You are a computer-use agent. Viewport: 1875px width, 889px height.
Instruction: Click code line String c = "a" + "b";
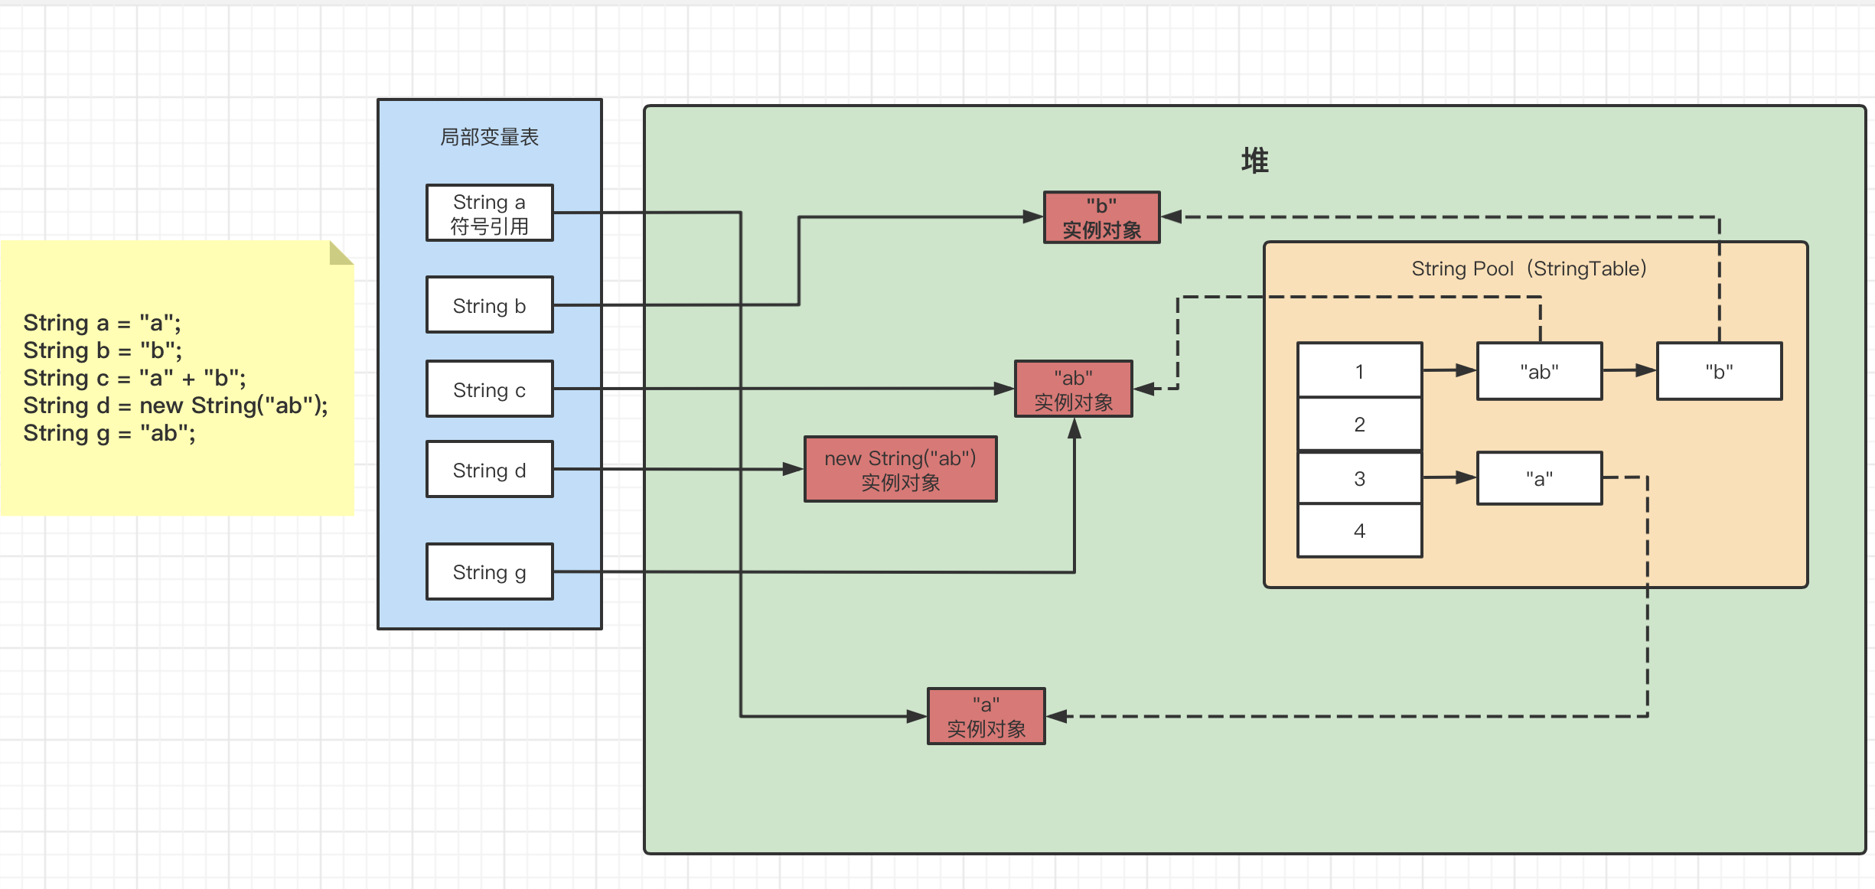coord(135,378)
